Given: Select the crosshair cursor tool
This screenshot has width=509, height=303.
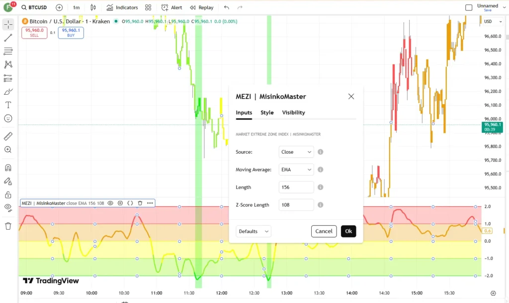Looking at the screenshot, I should pyautogui.click(x=8, y=24).
